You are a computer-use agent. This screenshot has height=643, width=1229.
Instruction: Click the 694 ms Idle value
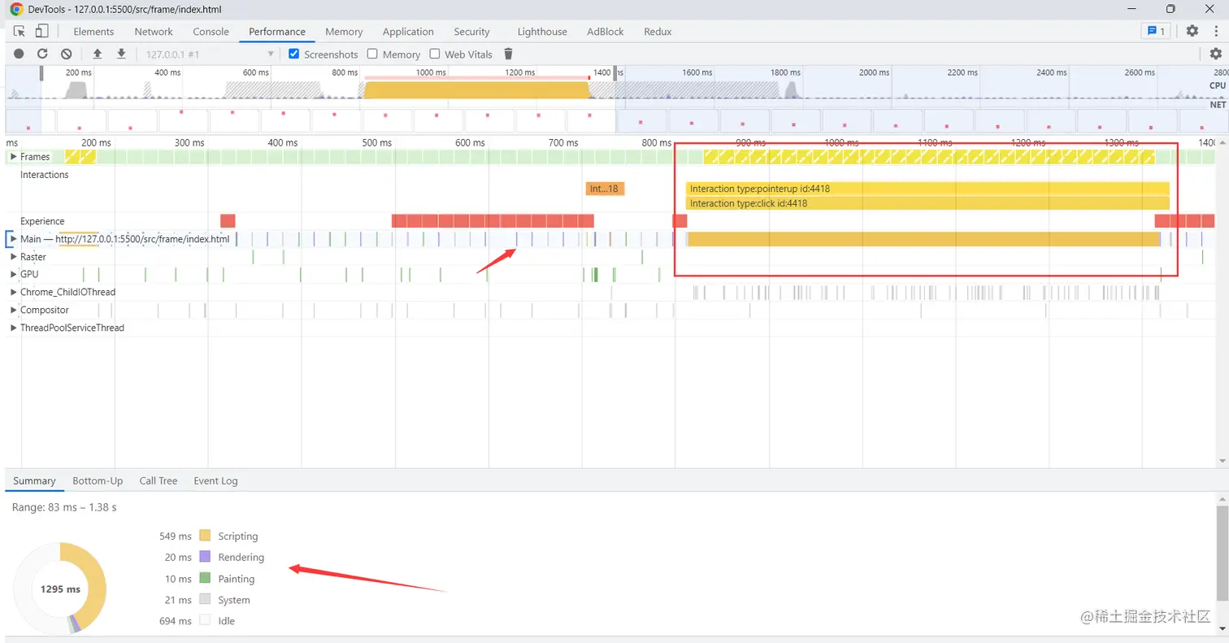pyautogui.click(x=176, y=621)
